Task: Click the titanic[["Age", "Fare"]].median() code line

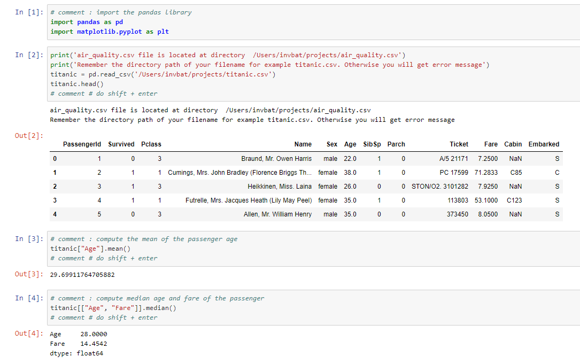Action: (x=113, y=308)
